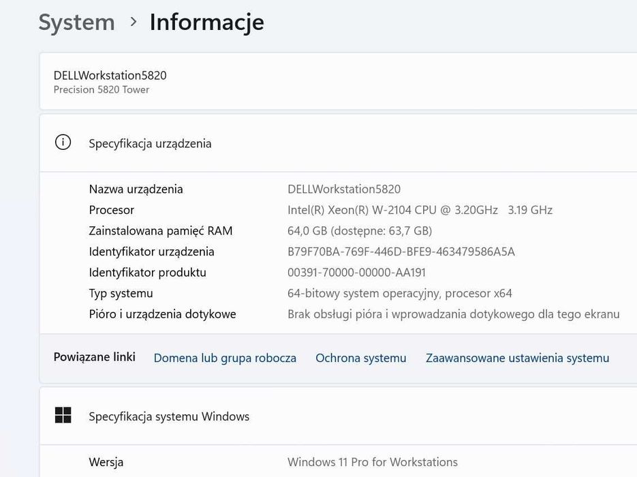Click the Procesor label
Viewport: 637px width, 477px height.
111,210
